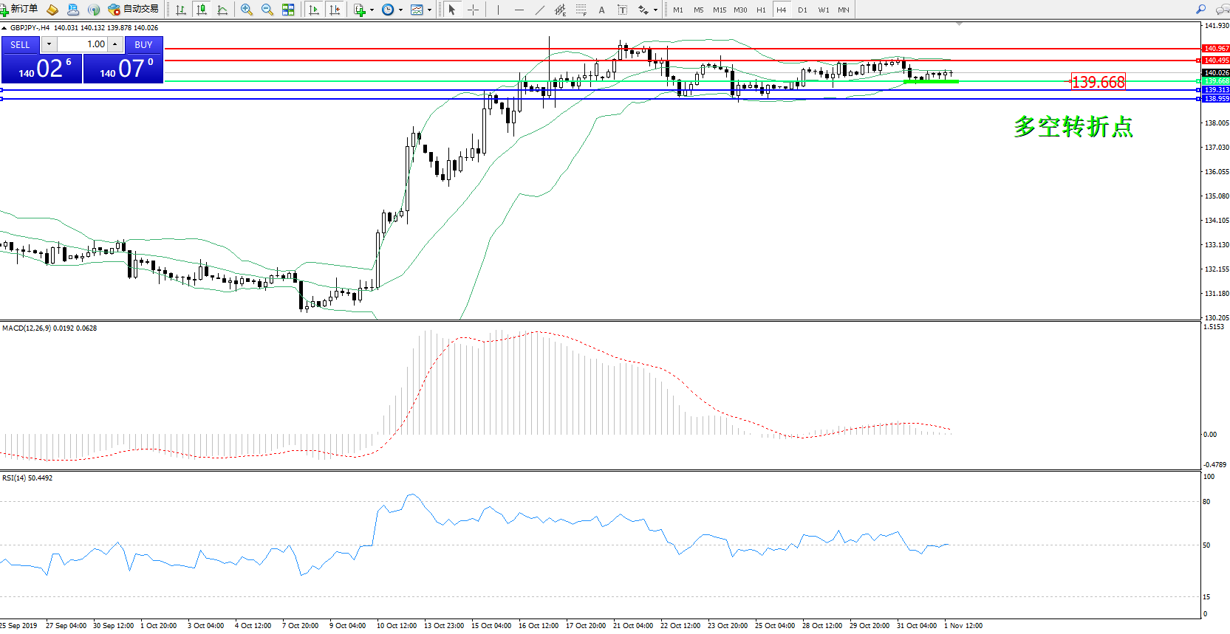Select the crosshair tool
The width and height of the screenshot is (1230, 634).
coord(474,10)
